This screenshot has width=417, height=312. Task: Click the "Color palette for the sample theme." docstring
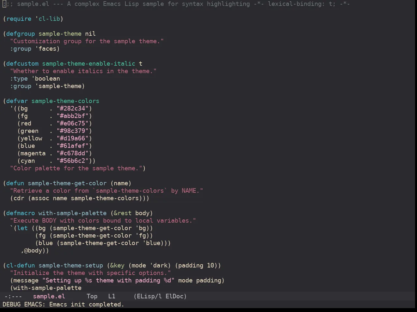(x=76, y=168)
